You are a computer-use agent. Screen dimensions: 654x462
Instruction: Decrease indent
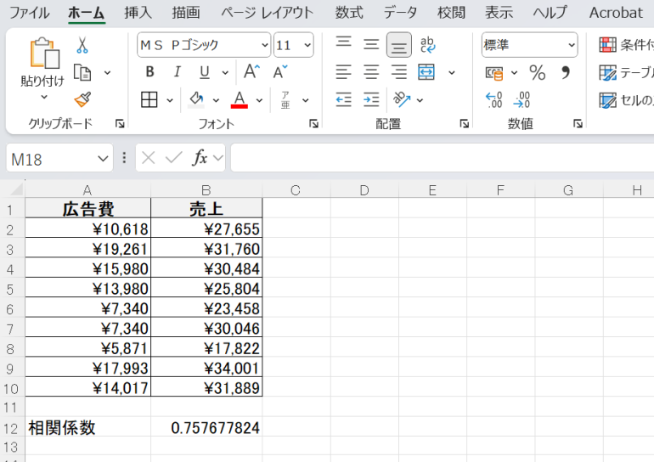pyautogui.click(x=344, y=100)
